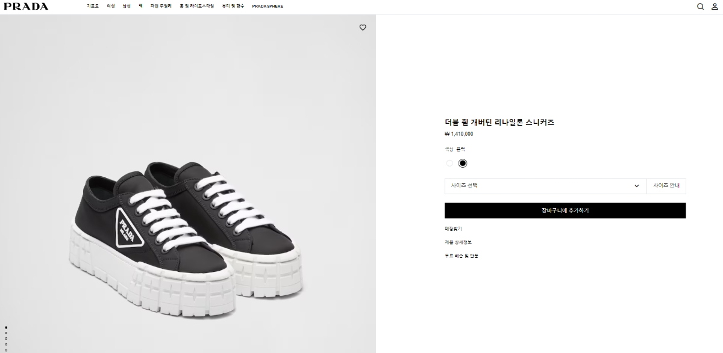Add product to wishlist with heart icon
This screenshot has height=353, width=723.
coord(363,28)
